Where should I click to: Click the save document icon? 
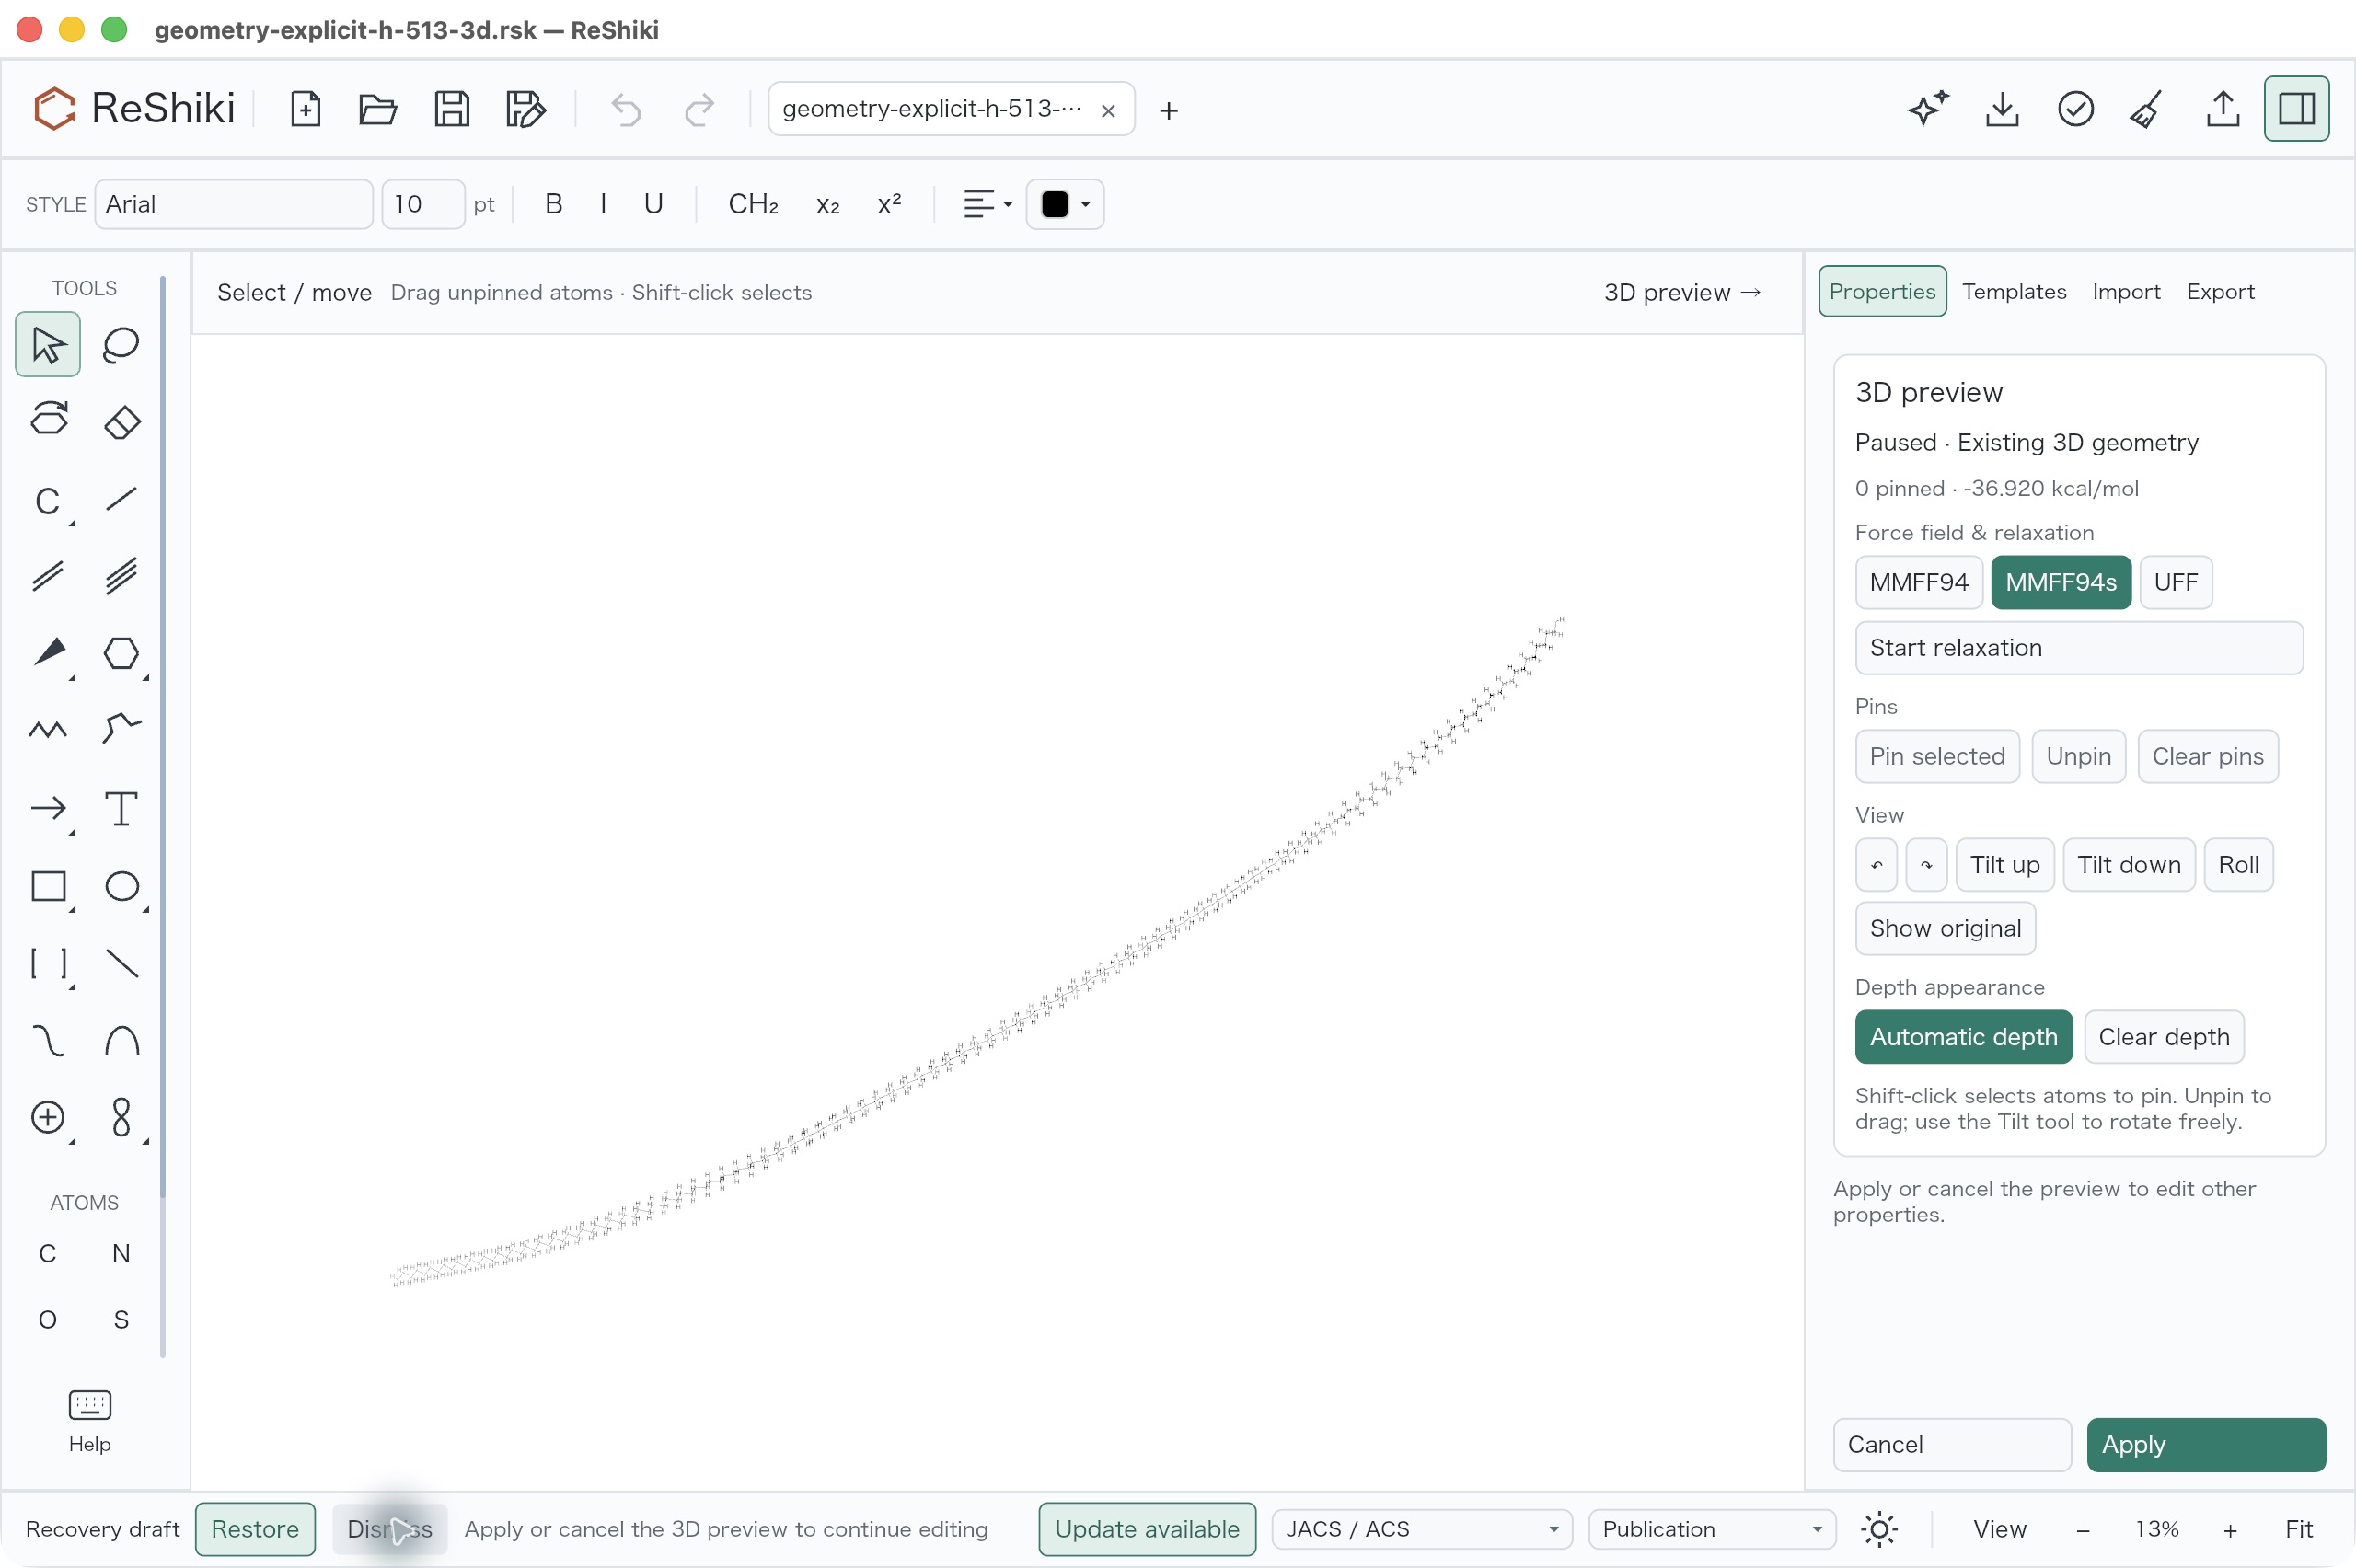pos(452,109)
